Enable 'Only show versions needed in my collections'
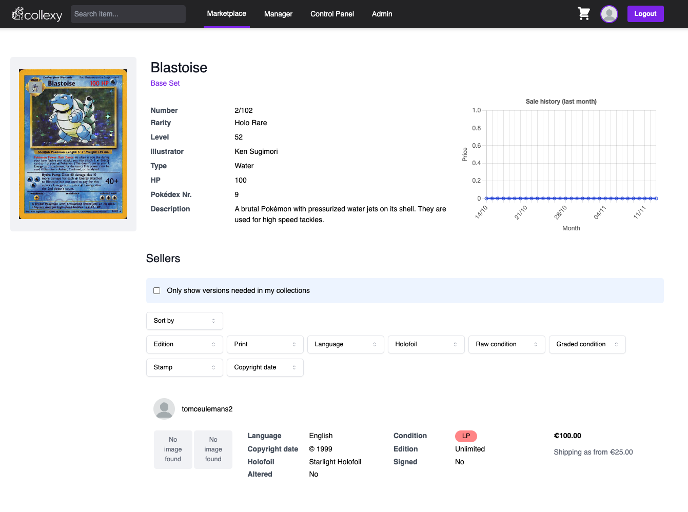This screenshot has height=512, width=688. [157, 291]
